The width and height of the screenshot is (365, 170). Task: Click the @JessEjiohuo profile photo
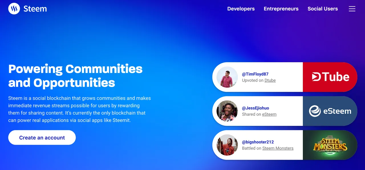tap(227, 111)
